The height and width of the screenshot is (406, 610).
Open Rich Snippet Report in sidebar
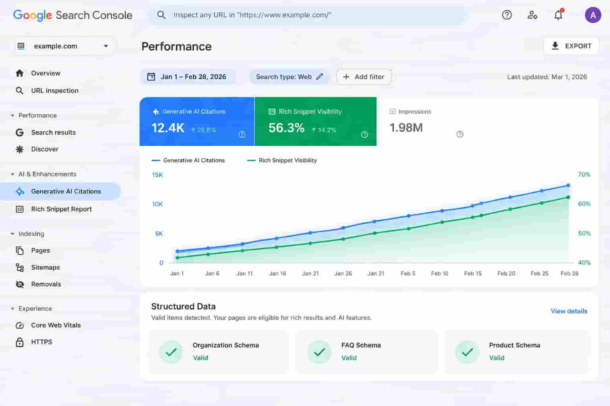[x=60, y=209]
